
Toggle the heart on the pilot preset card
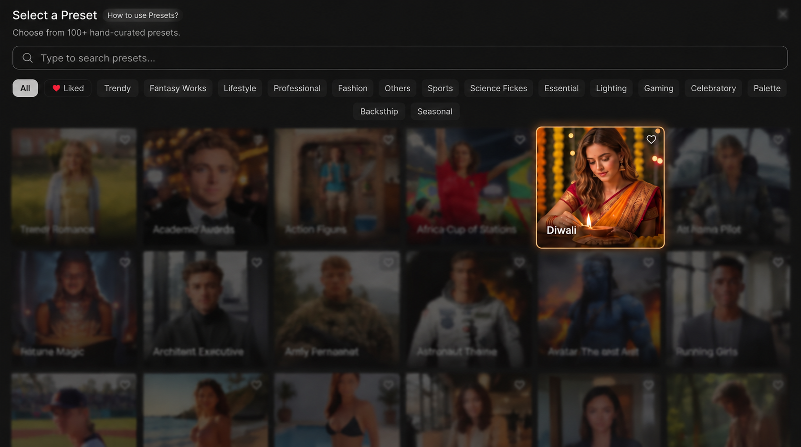[778, 140]
